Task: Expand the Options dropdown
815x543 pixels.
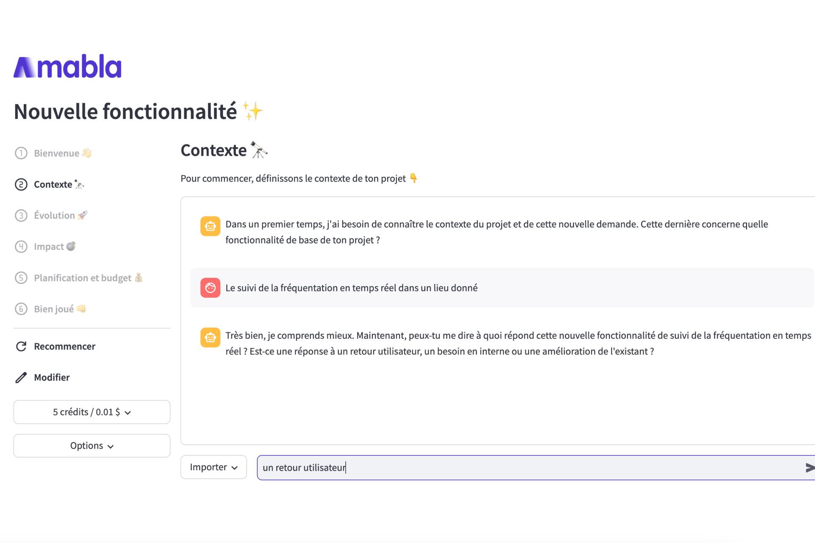Action: click(92, 446)
